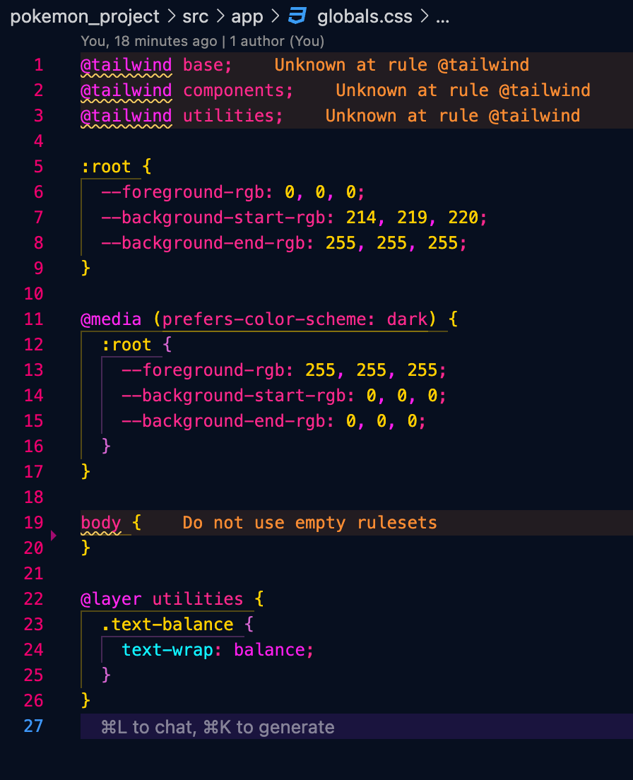Click '@layer' on line 22
633x780 pixels.
[111, 599]
